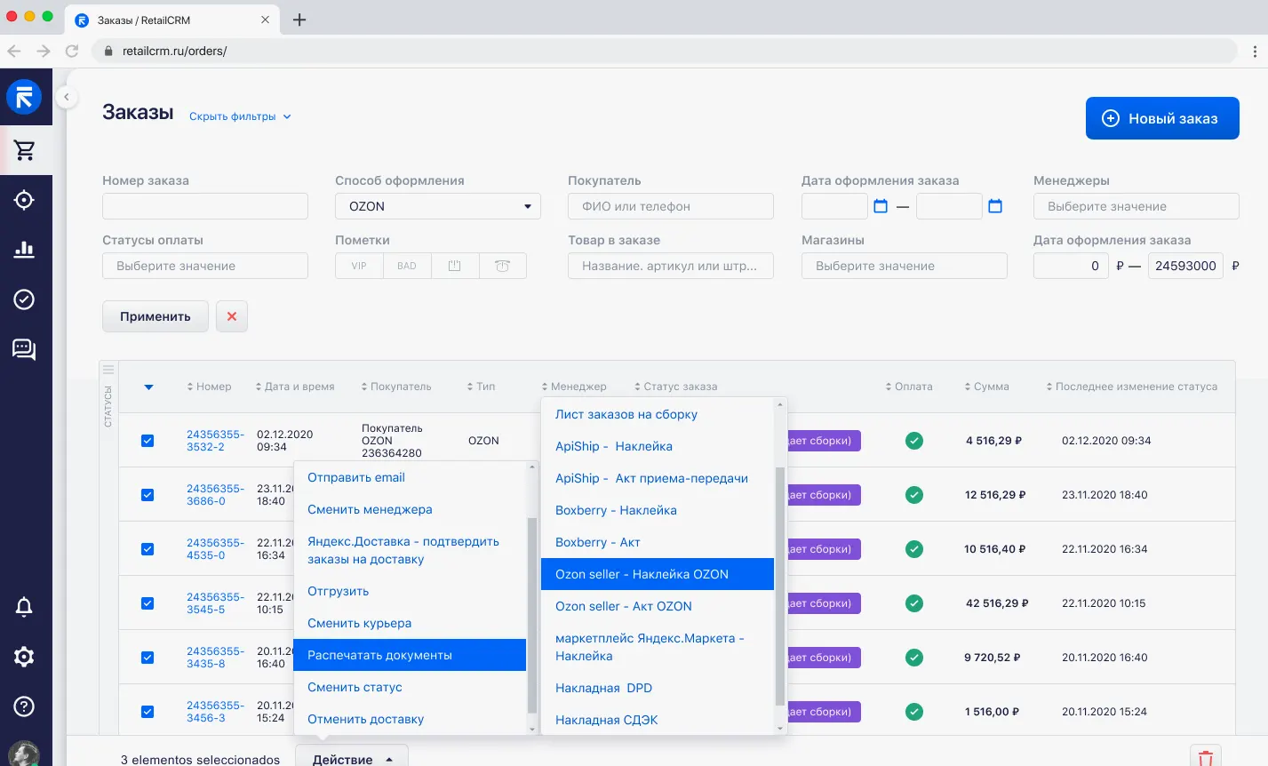The image size is (1268, 766).
Task: Open the tasks checkmark sidebar icon
Action: point(24,299)
